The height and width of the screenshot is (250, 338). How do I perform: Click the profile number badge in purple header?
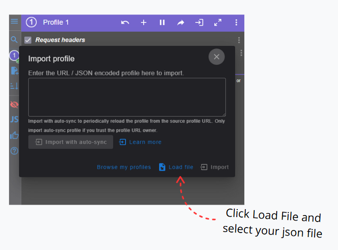click(31, 22)
